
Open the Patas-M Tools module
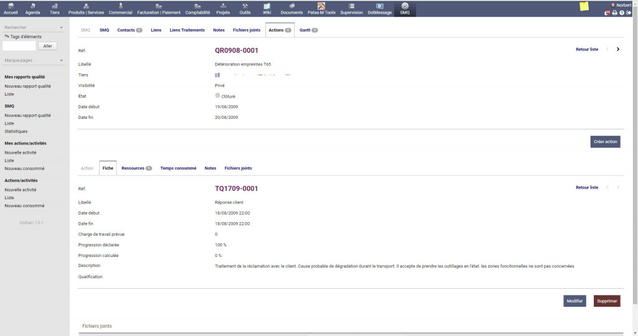coord(321,9)
